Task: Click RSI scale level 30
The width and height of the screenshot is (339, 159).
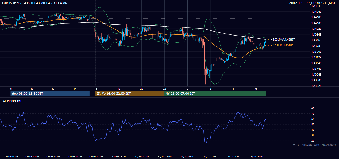Action: coord(313,135)
